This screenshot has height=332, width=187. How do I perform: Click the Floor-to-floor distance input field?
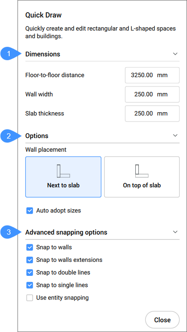pos(152,75)
